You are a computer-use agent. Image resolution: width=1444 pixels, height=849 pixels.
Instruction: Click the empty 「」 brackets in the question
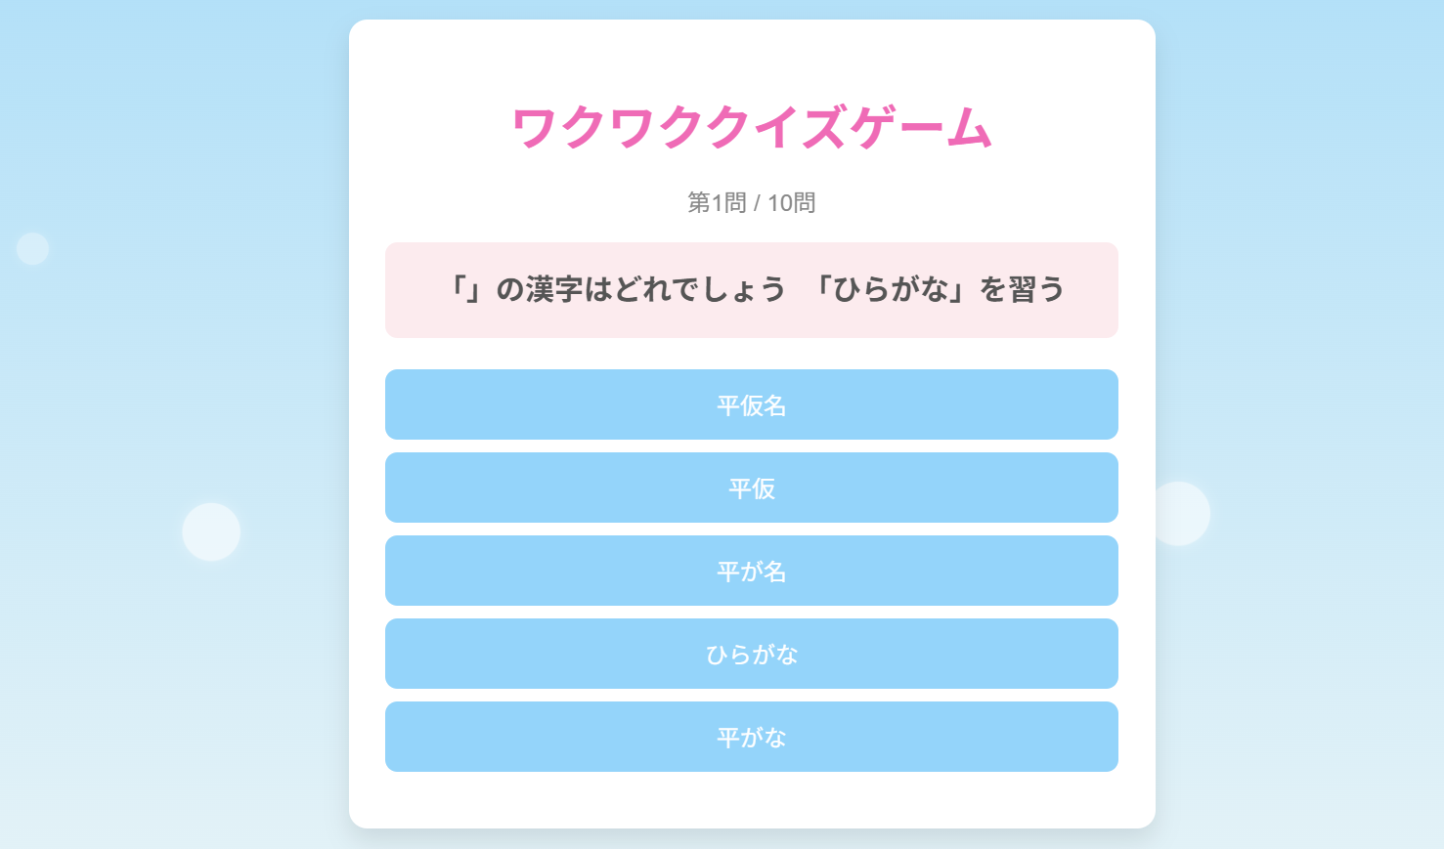click(463, 289)
